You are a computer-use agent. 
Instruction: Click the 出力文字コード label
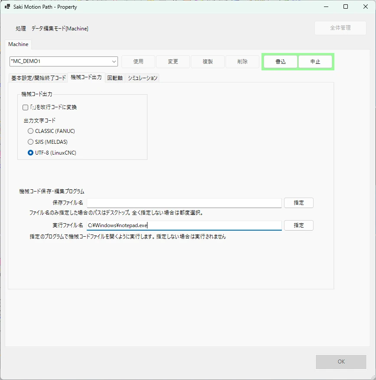click(x=39, y=120)
